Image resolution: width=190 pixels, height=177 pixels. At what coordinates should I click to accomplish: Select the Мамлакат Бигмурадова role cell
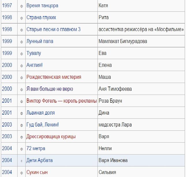pyautogui.click(x=141, y=41)
